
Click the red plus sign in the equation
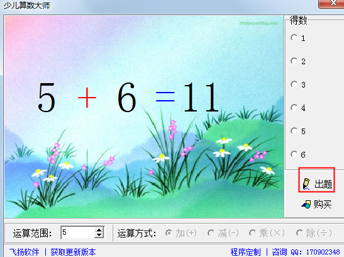click(x=87, y=97)
